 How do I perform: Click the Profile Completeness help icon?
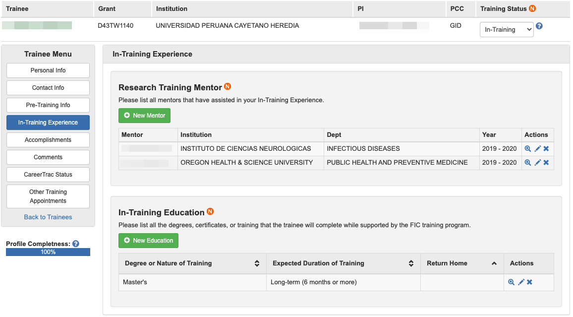(76, 244)
